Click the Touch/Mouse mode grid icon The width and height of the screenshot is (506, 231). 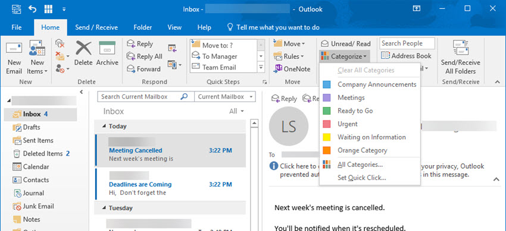[x=48, y=9]
